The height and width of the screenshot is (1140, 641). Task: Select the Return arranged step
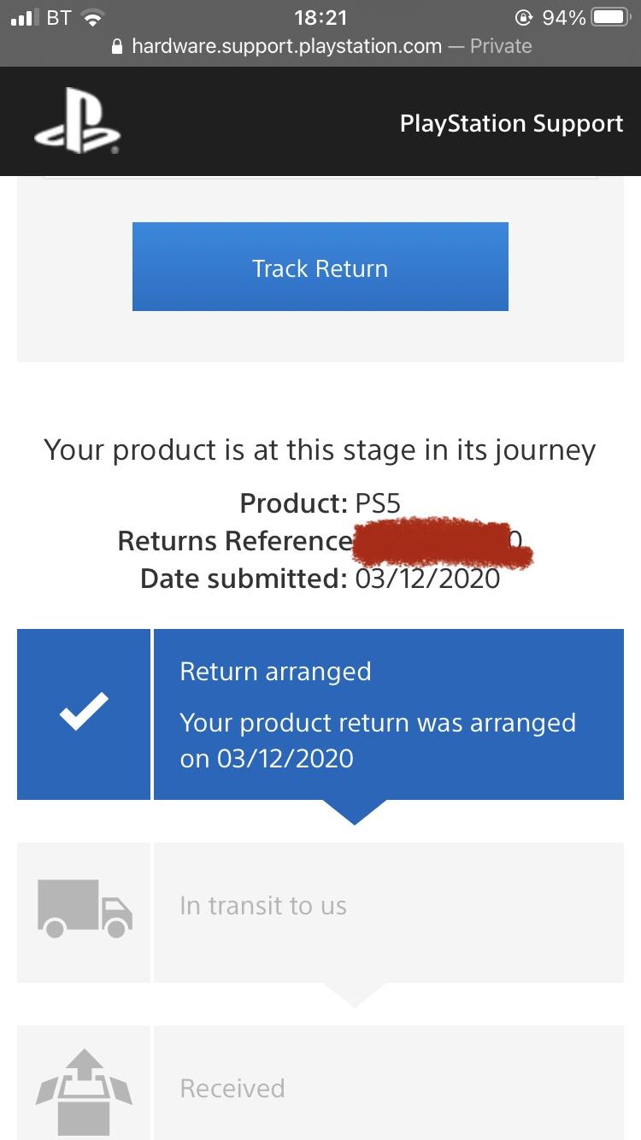(388, 714)
